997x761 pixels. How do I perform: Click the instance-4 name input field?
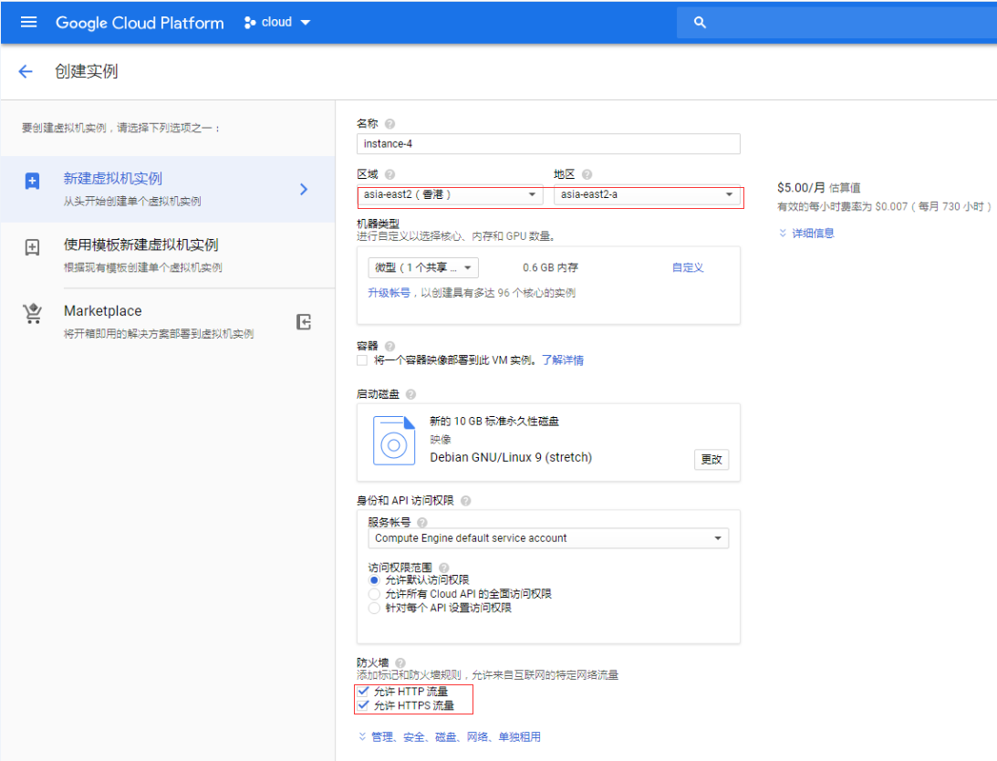point(548,144)
